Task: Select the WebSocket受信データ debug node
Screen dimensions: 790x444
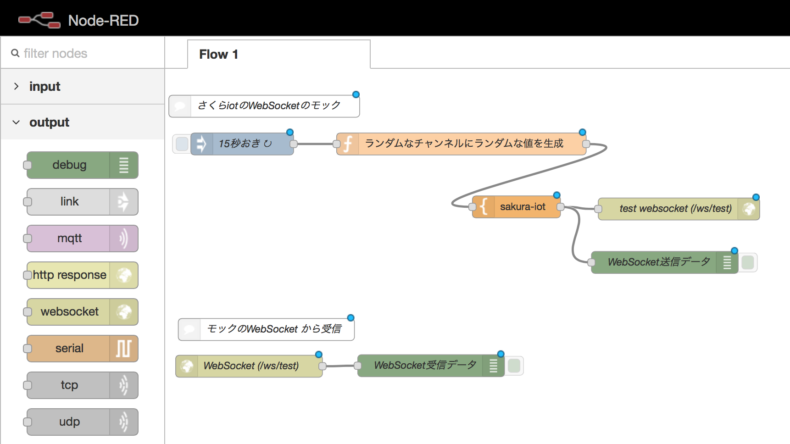Action: 431,366
